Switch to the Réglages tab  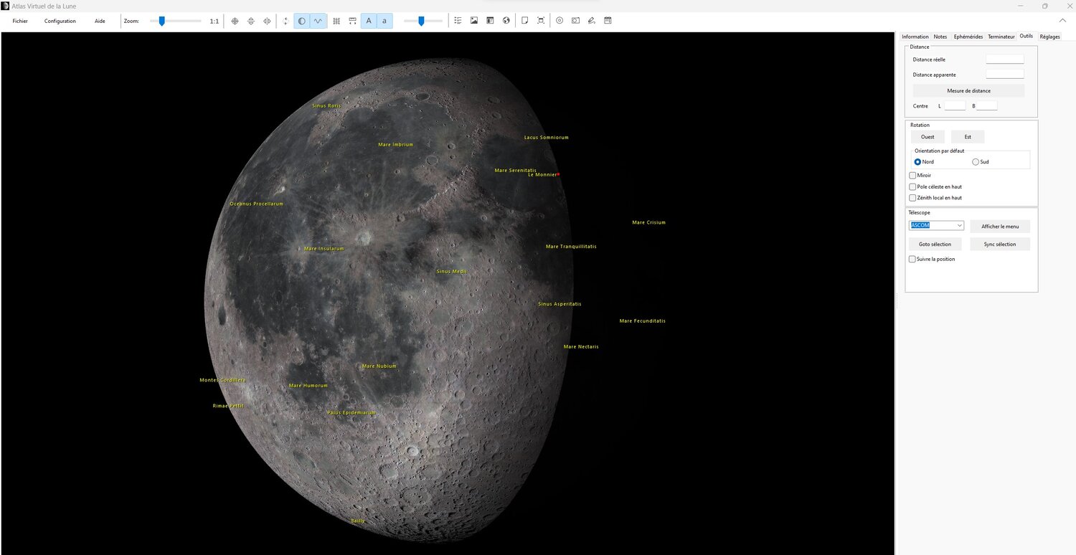coord(1049,37)
